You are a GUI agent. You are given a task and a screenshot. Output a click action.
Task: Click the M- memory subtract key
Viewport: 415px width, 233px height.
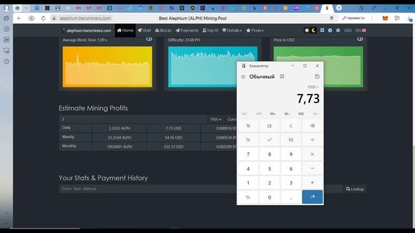pos(287,114)
